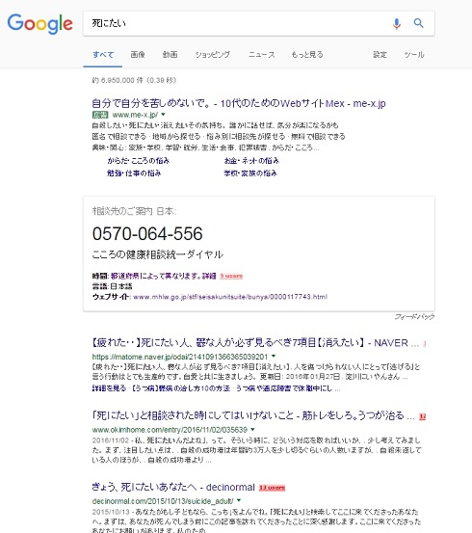Open the ad result 自分で自分を苦しめないで

coord(239,103)
